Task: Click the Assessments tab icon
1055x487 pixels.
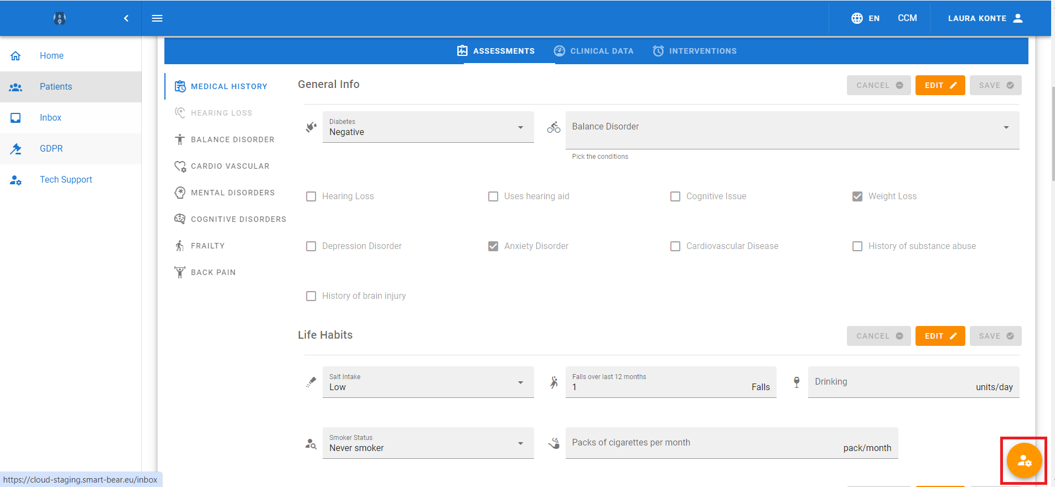Action: click(x=462, y=51)
